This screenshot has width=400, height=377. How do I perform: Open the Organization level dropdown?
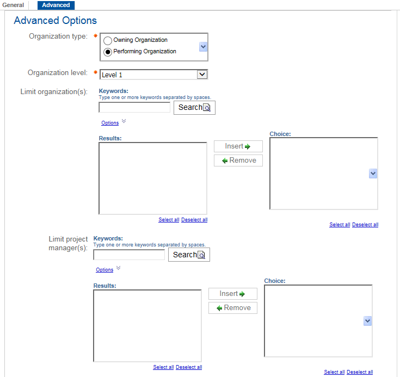tap(202, 75)
